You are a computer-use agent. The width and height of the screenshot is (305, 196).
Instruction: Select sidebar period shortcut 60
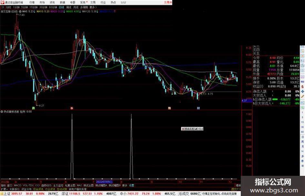[x=302, y=132]
